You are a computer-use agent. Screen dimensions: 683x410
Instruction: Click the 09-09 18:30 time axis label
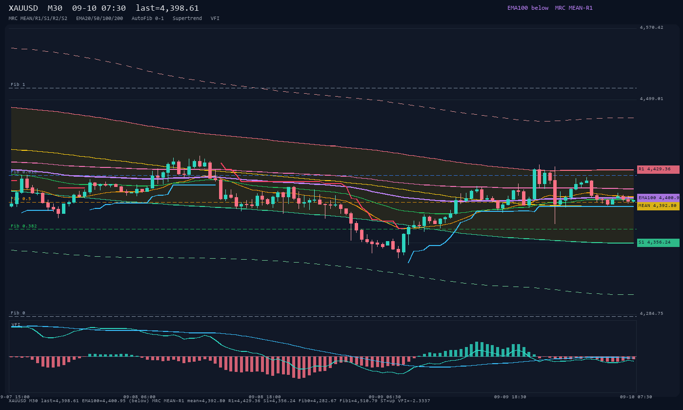point(510,397)
